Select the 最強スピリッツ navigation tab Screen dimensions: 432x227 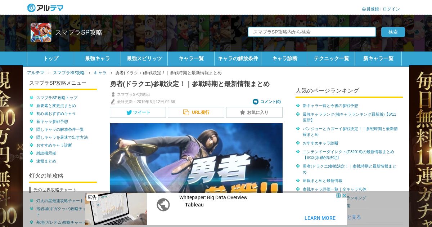pyautogui.click(x=144, y=58)
